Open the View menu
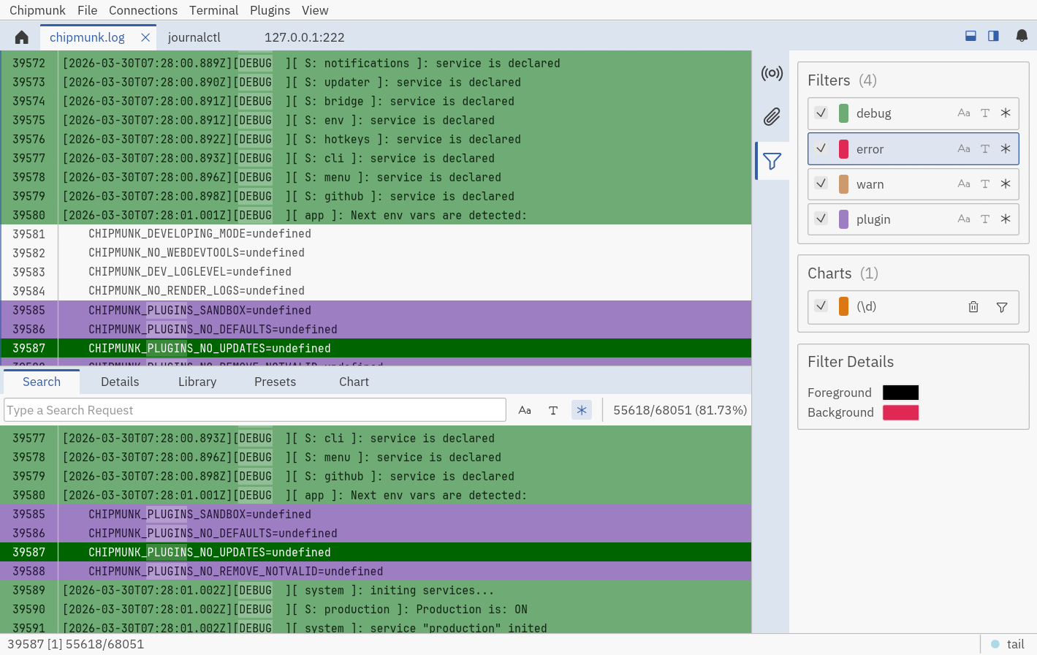This screenshot has width=1037, height=655. tap(315, 10)
